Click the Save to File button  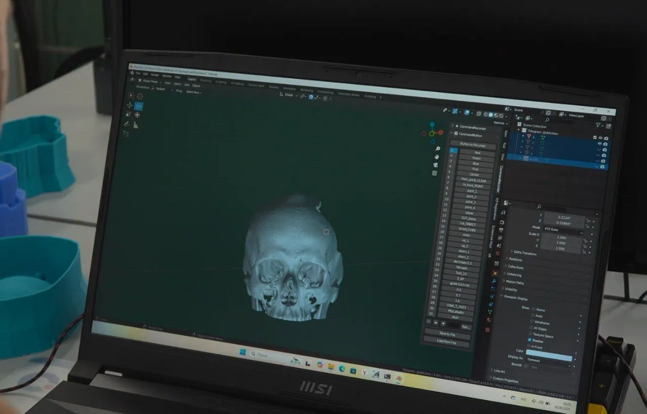coord(447,334)
